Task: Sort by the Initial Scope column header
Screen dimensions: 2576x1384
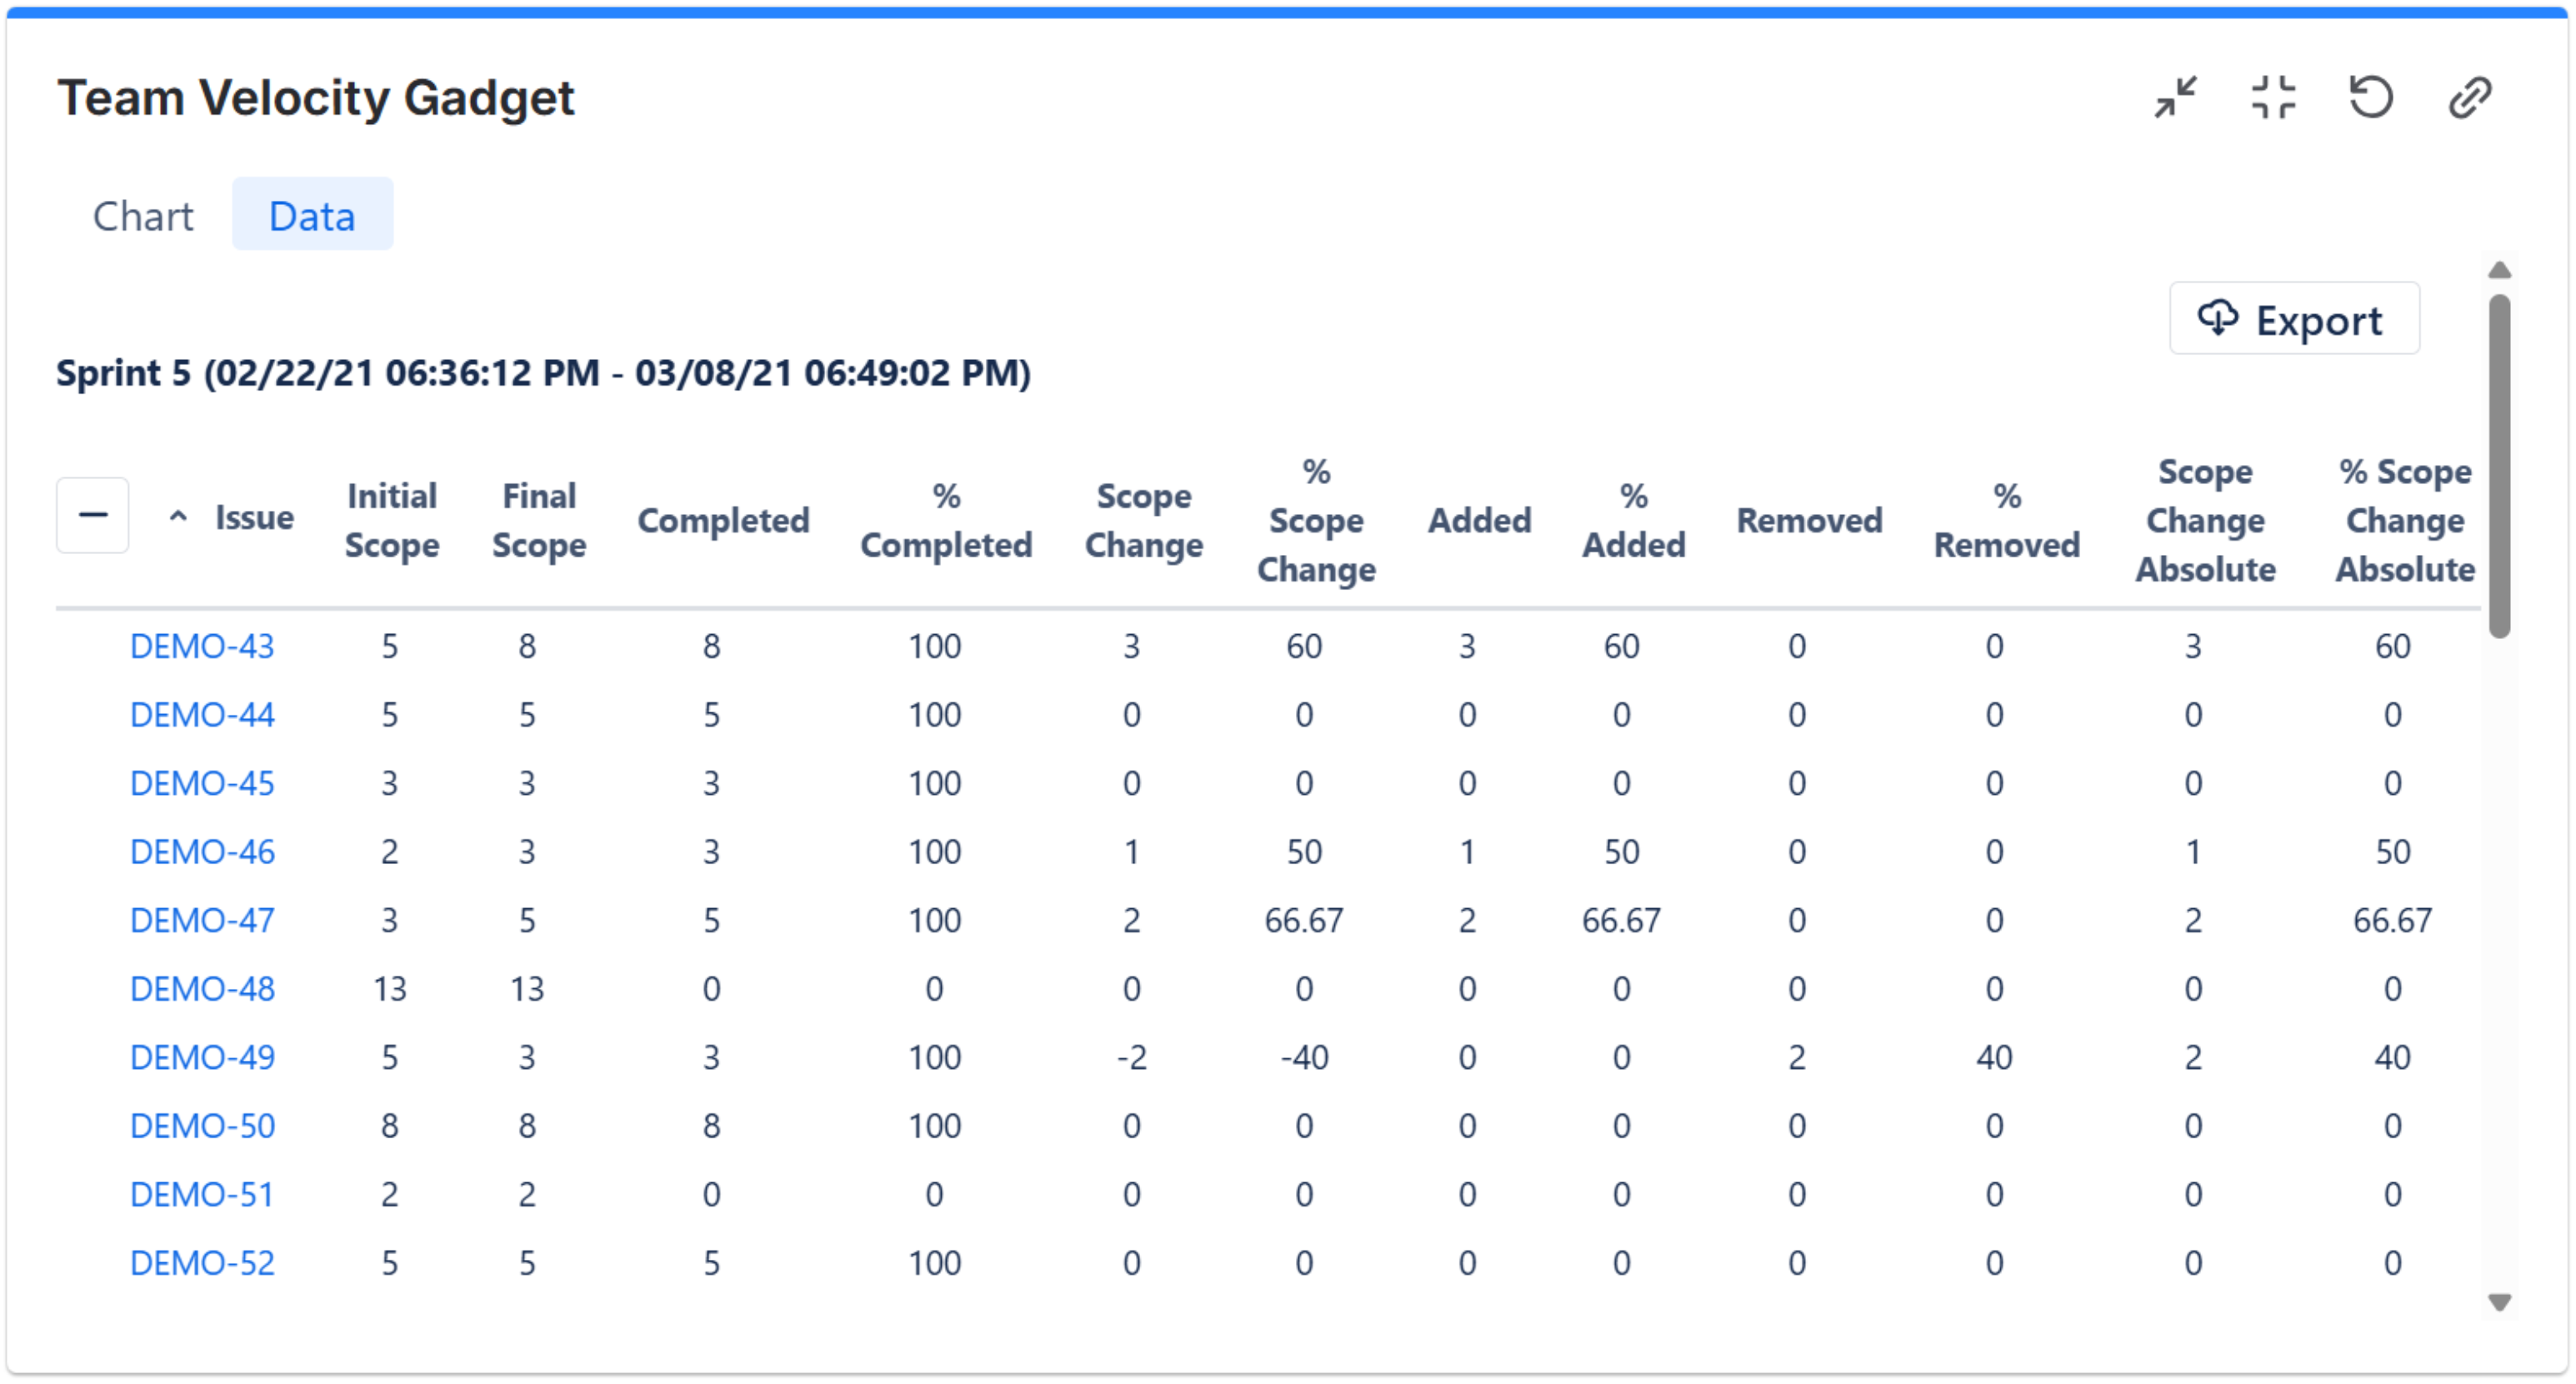Action: [392, 521]
